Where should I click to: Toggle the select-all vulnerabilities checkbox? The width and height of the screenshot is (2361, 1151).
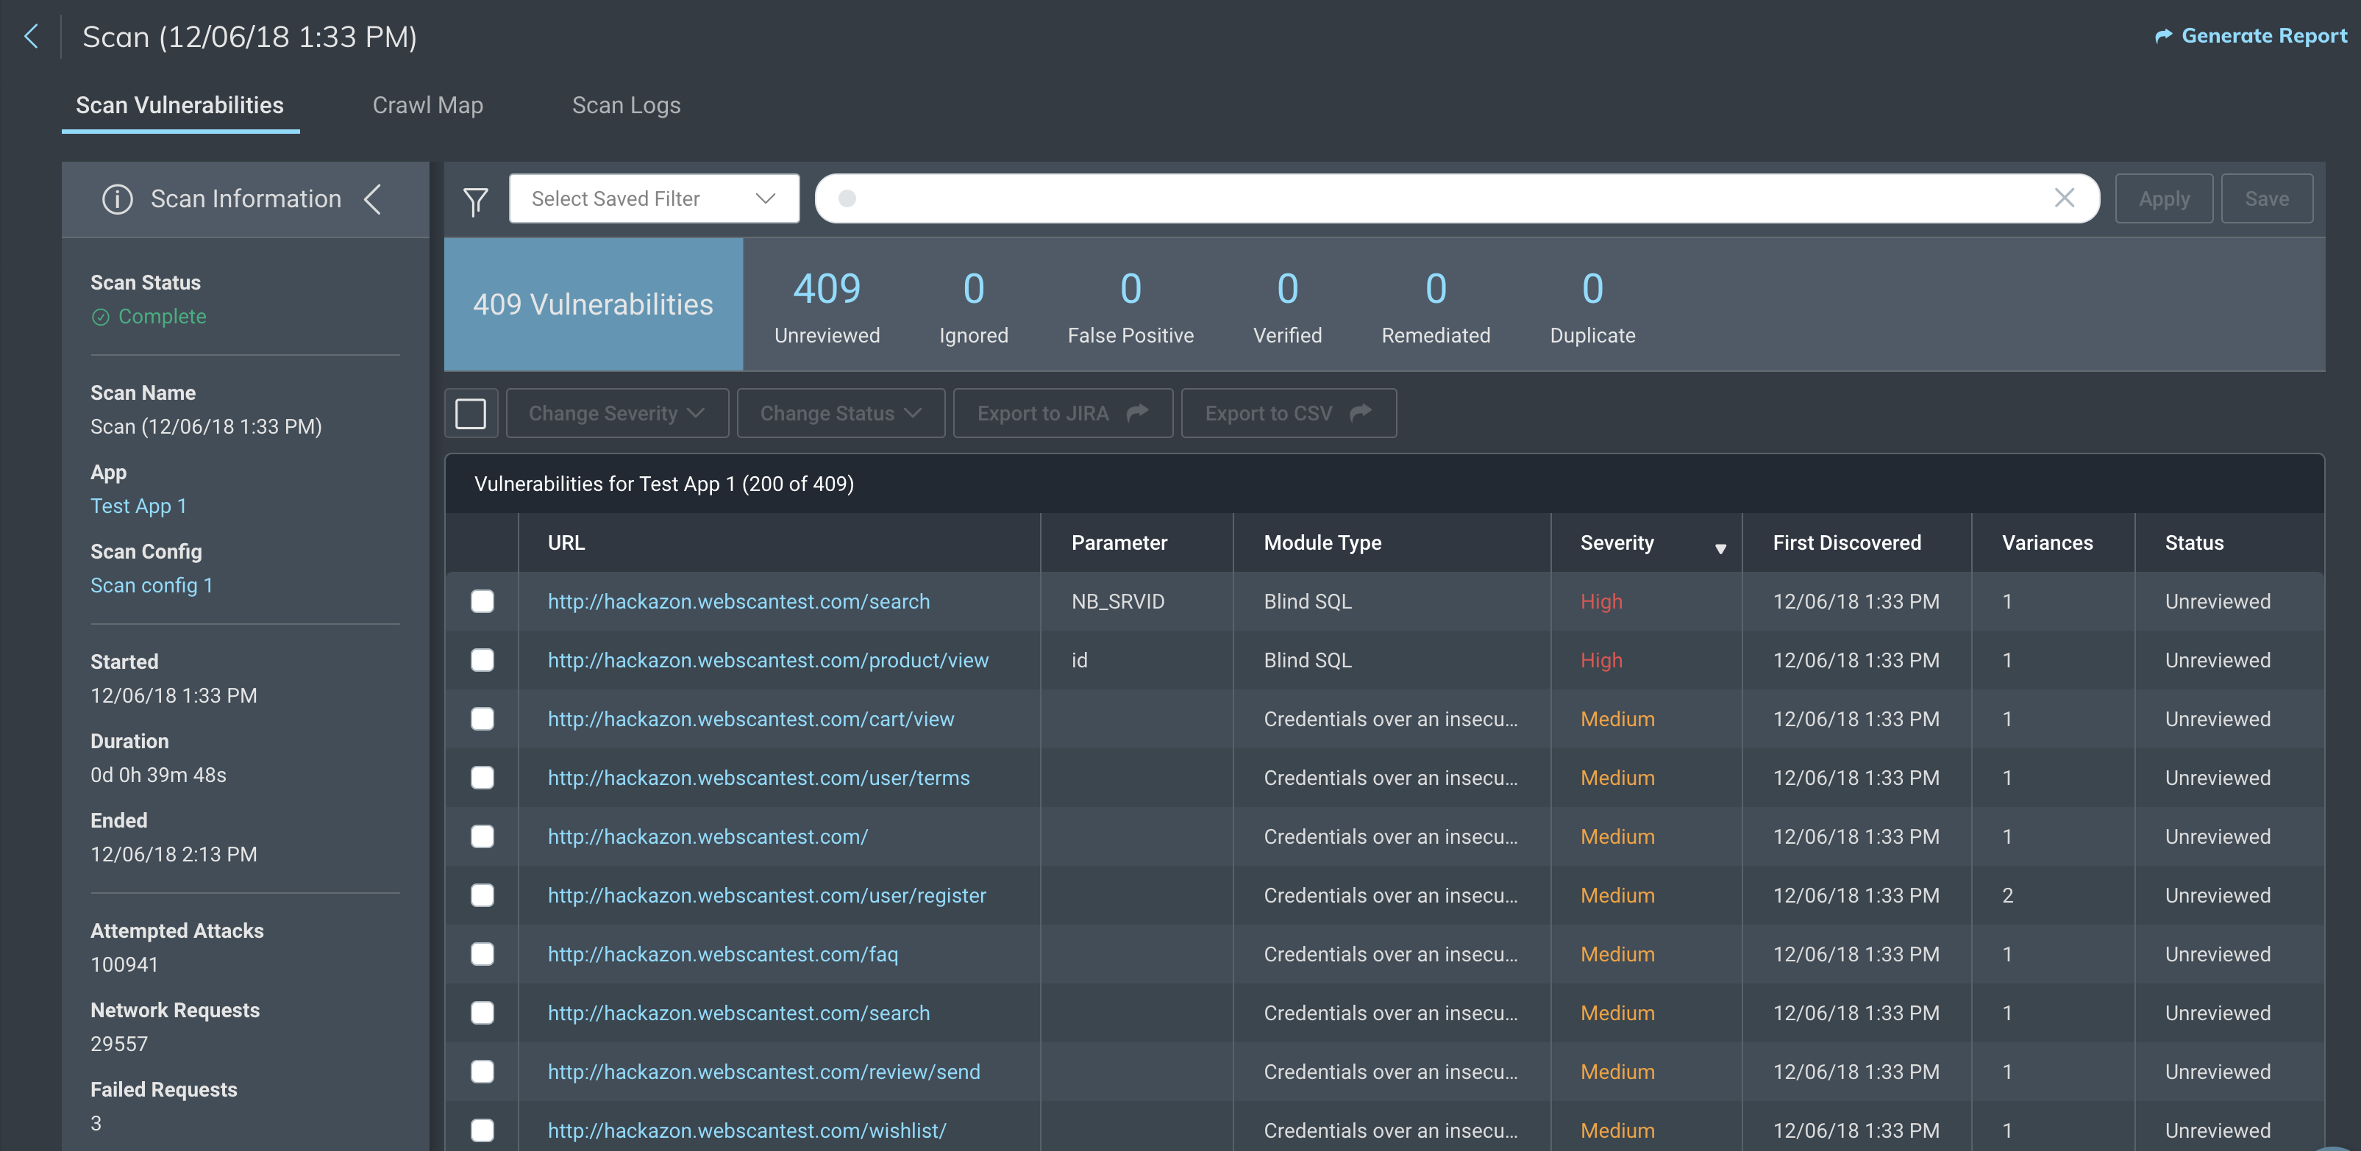471,413
